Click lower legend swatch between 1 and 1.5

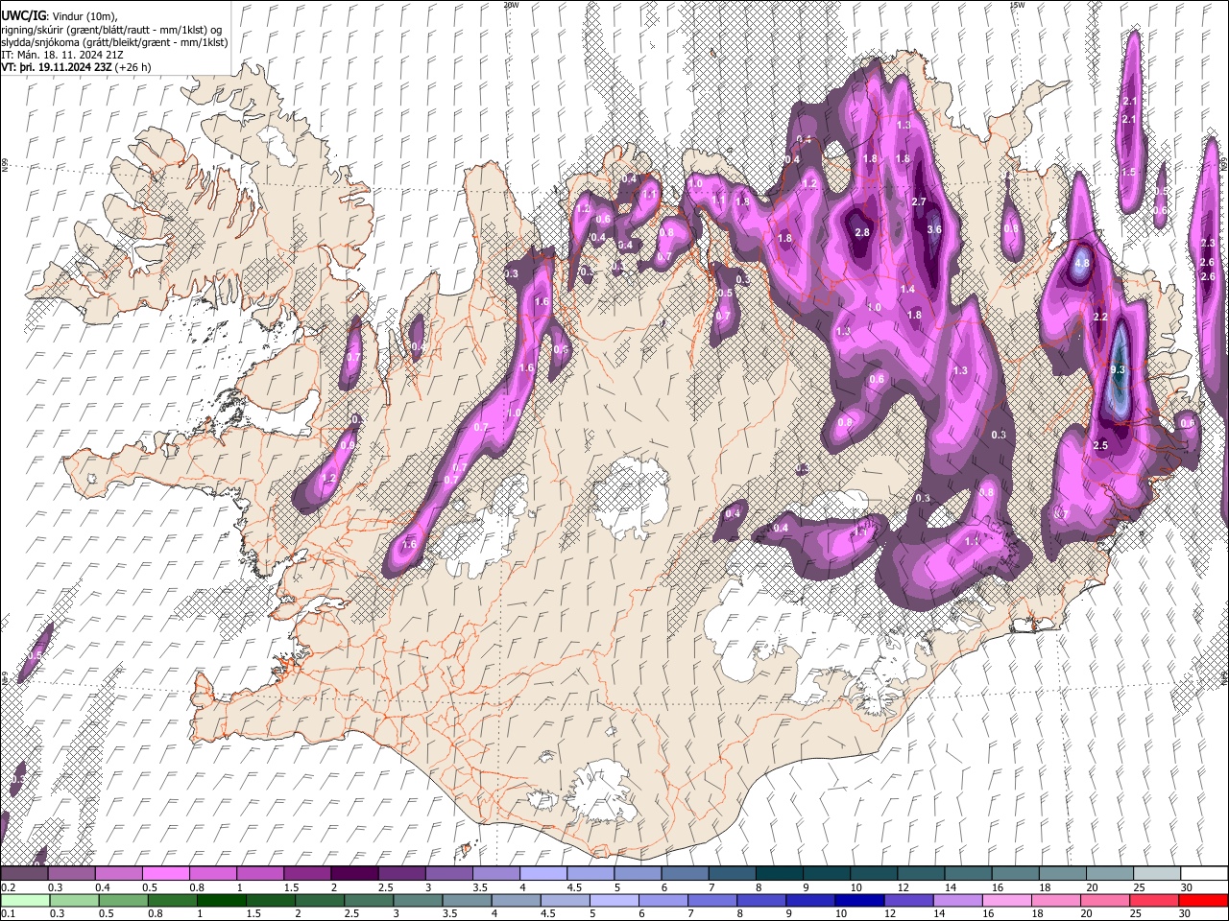click(x=222, y=900)
